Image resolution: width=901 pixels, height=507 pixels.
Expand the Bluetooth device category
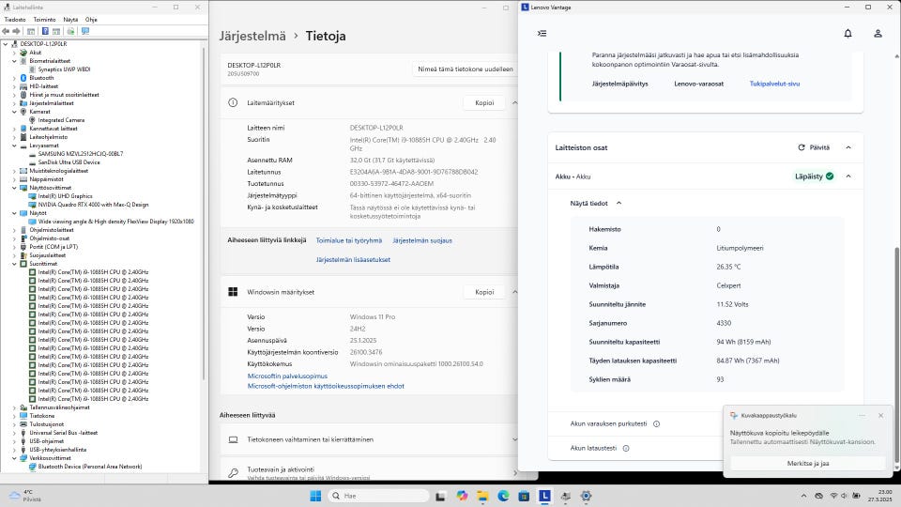[14, 78]
